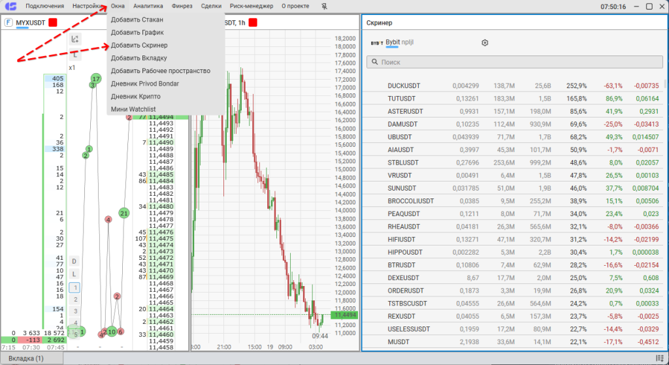Click the red square beside MYXUSDT
This screenshot has width=669, height=365.
[x=53, y=22]
